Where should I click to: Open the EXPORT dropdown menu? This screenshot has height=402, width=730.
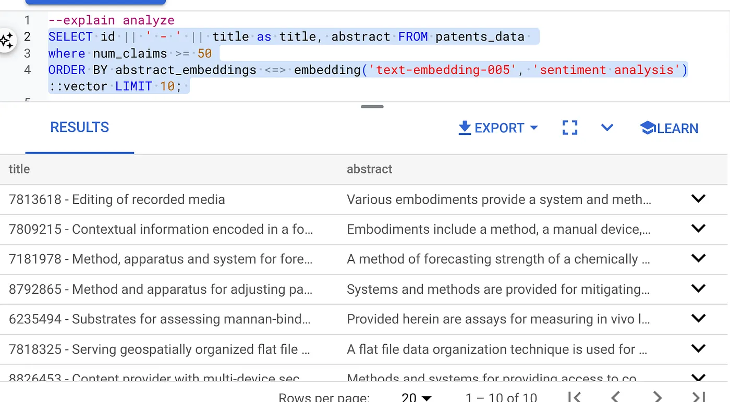498,128
